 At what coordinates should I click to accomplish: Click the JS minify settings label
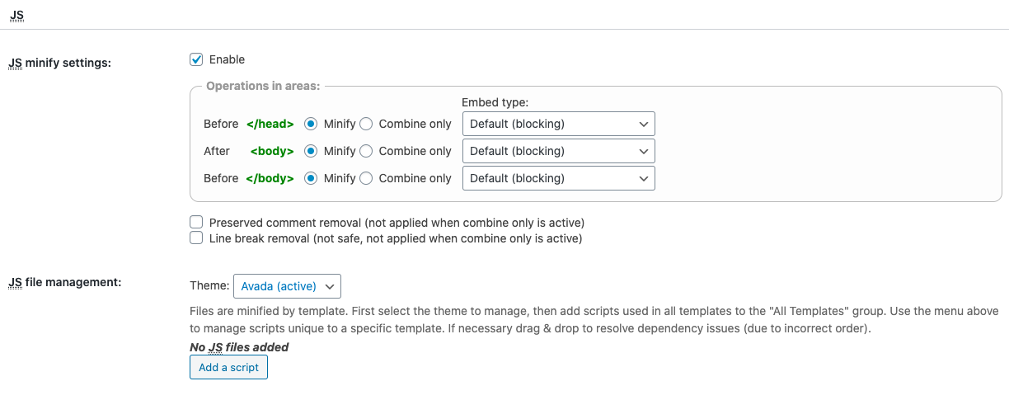pyautogui.click(x=59, y=63)
